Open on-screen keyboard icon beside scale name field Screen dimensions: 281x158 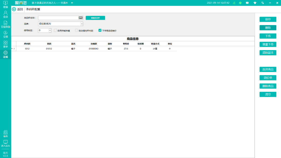(x=80, y=18)
